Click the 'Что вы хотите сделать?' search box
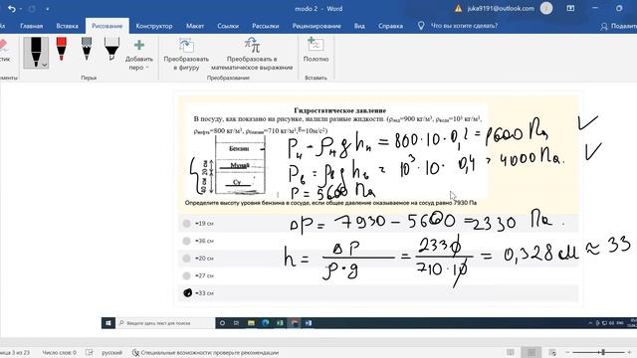This screenshot has height=358, width=637. 464,26
